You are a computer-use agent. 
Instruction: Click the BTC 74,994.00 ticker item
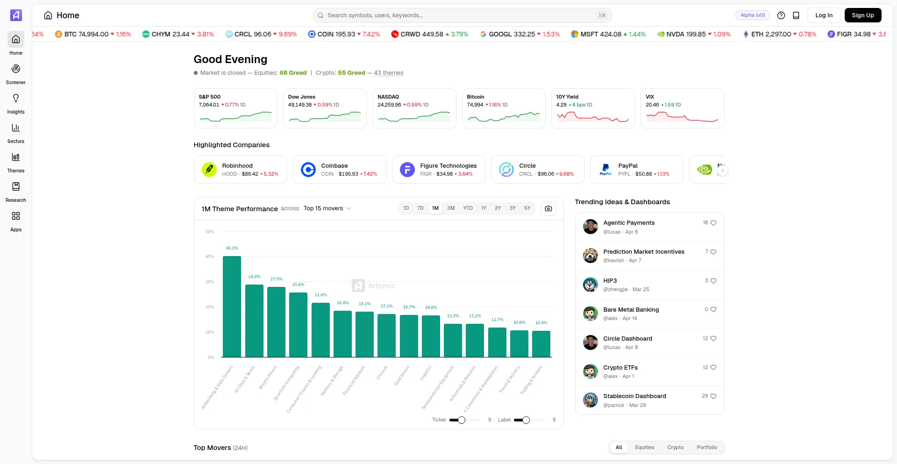point(93,34)
